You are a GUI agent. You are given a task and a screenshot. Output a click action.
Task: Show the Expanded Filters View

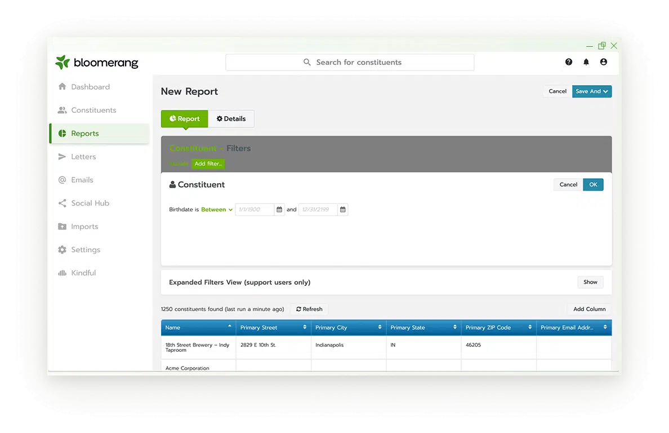590,282
